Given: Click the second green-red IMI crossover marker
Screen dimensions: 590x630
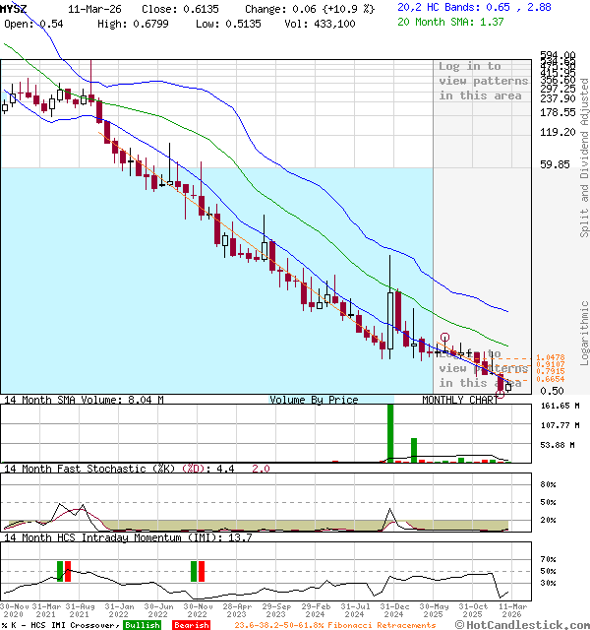Looking at the screenshot, I should [198, 571].
